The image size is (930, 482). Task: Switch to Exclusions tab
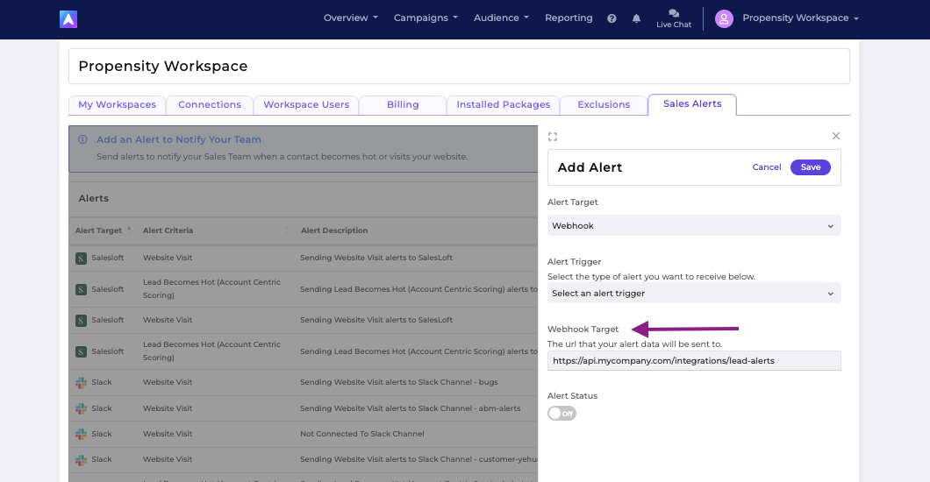click(x=604, y=105)
